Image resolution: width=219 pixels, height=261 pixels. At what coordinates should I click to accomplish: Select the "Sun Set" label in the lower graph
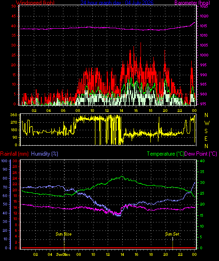click(172, 234)
